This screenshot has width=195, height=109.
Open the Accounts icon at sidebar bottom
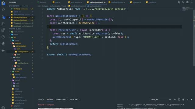tap(3, 107)
